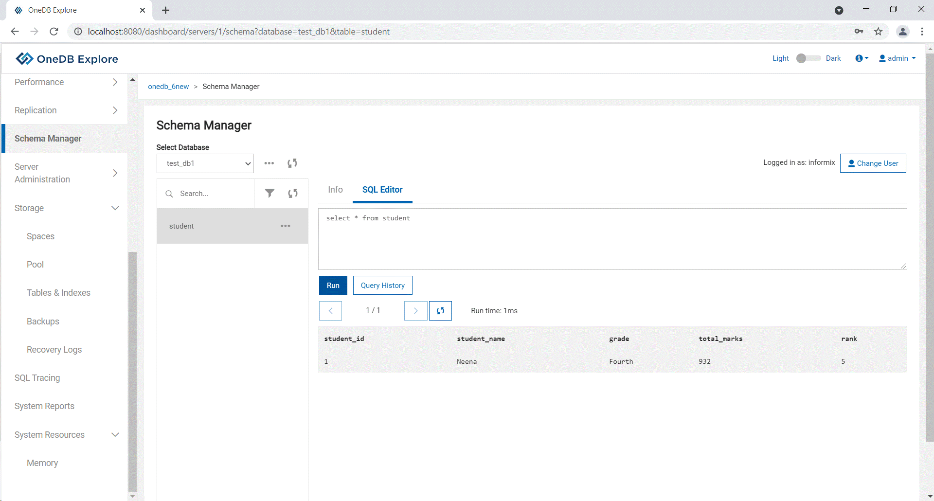Click inside the SQL query text area
Screen dimensions: 934x501
tap(612, 239)
